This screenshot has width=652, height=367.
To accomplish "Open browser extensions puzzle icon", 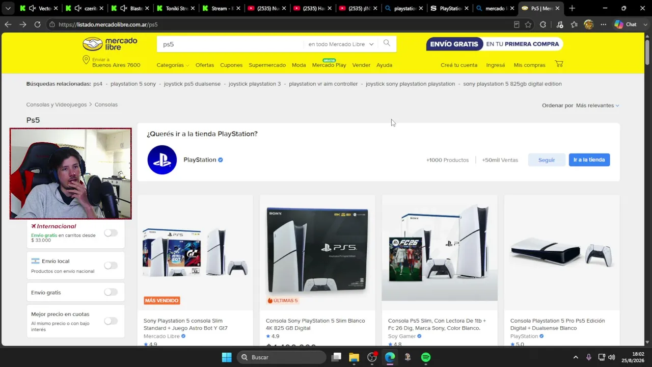I will click(543, 24).
